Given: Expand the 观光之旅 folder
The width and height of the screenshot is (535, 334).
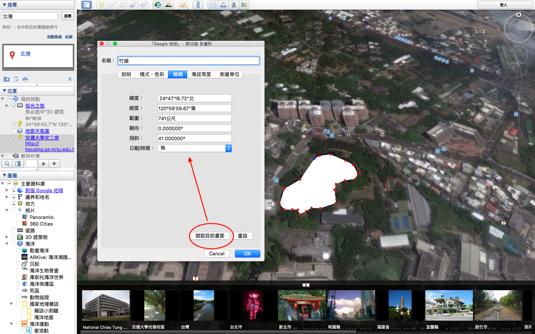Looking at the screenshot, I should pos(7,106).
